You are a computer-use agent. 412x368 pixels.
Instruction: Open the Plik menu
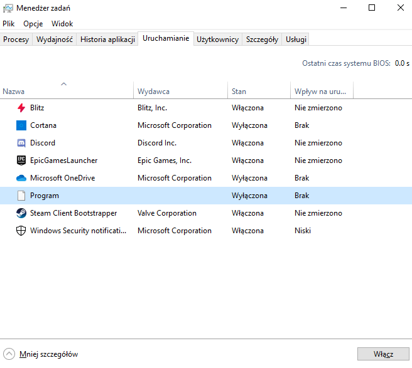coord(9,24)
